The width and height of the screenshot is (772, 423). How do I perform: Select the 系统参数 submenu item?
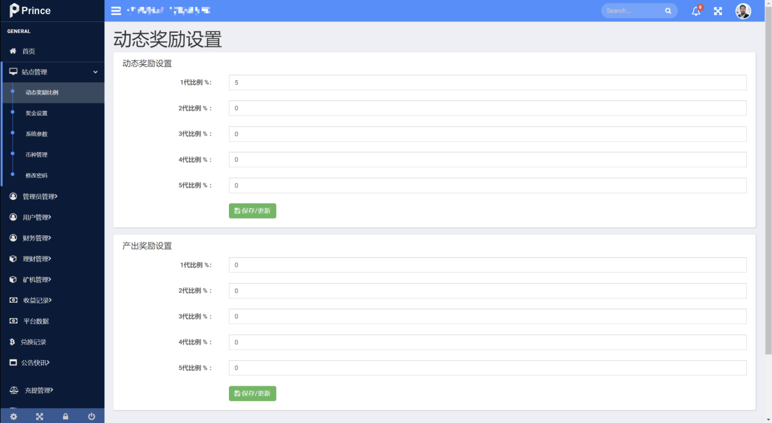(x=37, y=134)
